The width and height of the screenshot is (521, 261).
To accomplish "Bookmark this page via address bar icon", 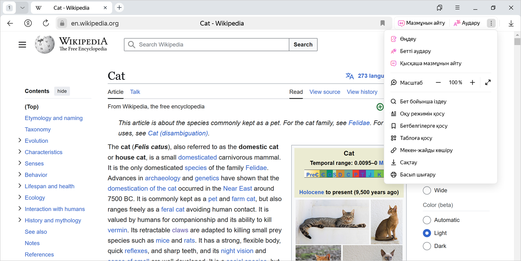I will pyautogui.click(x=382, y=23).
